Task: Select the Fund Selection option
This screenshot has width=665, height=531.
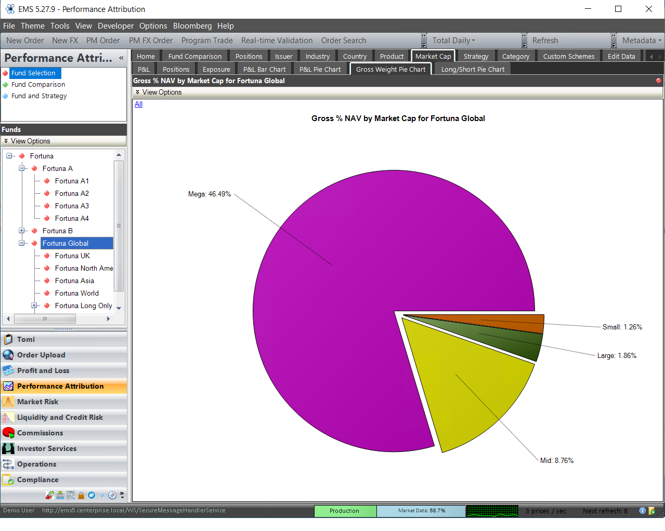Action: point(33,73)
